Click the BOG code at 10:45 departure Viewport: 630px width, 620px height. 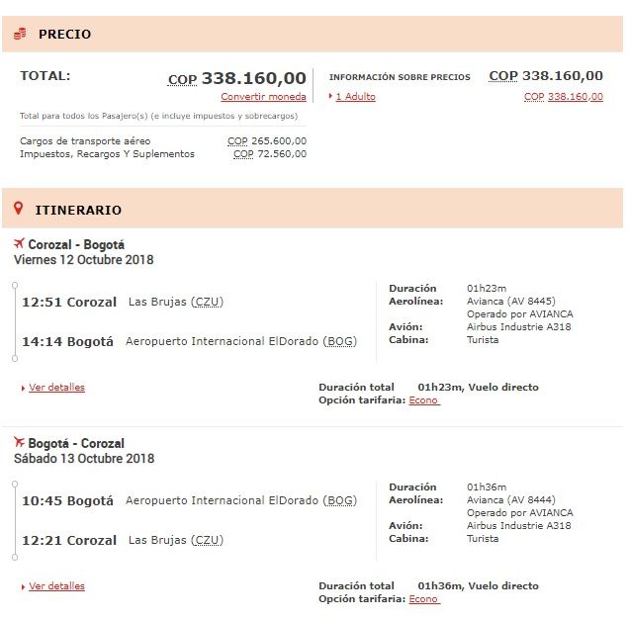(339, 501)
